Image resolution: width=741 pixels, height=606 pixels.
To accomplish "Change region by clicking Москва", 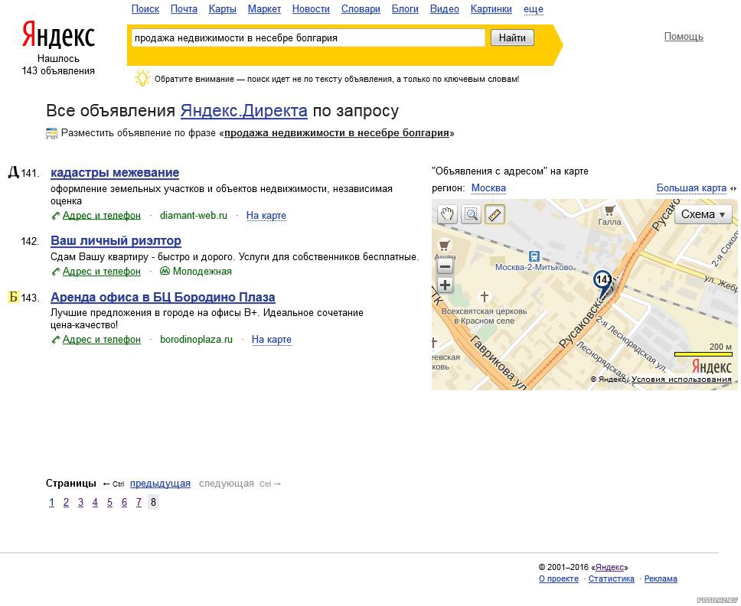I will 488,188.
